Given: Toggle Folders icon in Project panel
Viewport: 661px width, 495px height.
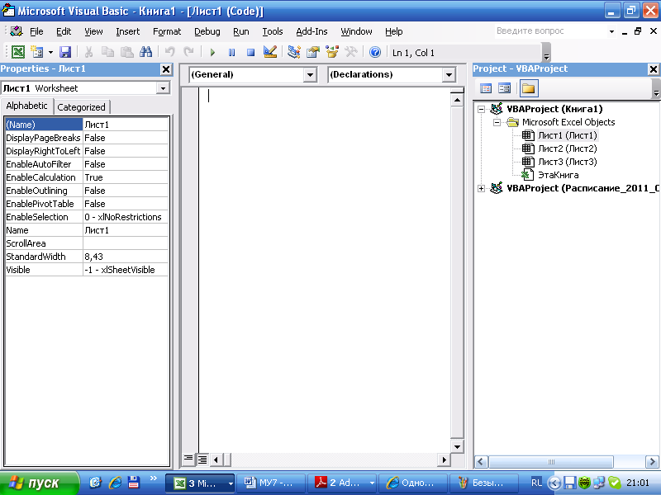Looking at the screenshot, I should (x=528, y=88).
